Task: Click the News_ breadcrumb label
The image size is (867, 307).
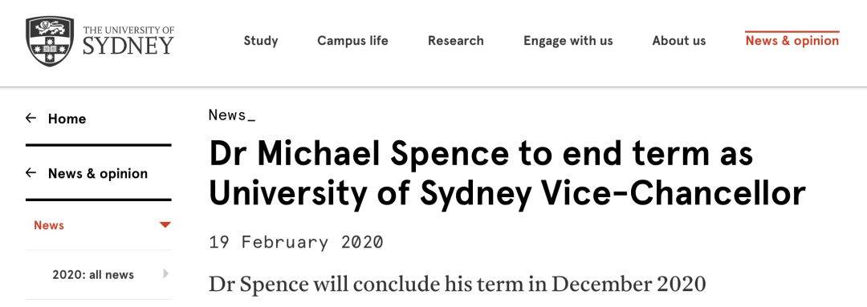Action: point(232,115)
